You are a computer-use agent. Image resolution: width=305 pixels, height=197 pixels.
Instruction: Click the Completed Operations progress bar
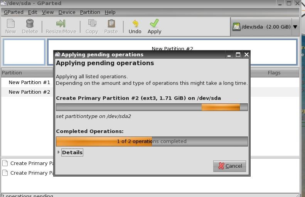tap(152, 141)
